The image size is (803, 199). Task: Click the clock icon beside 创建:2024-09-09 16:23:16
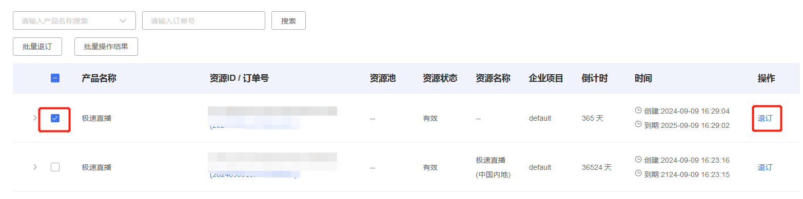coord(638,160)
